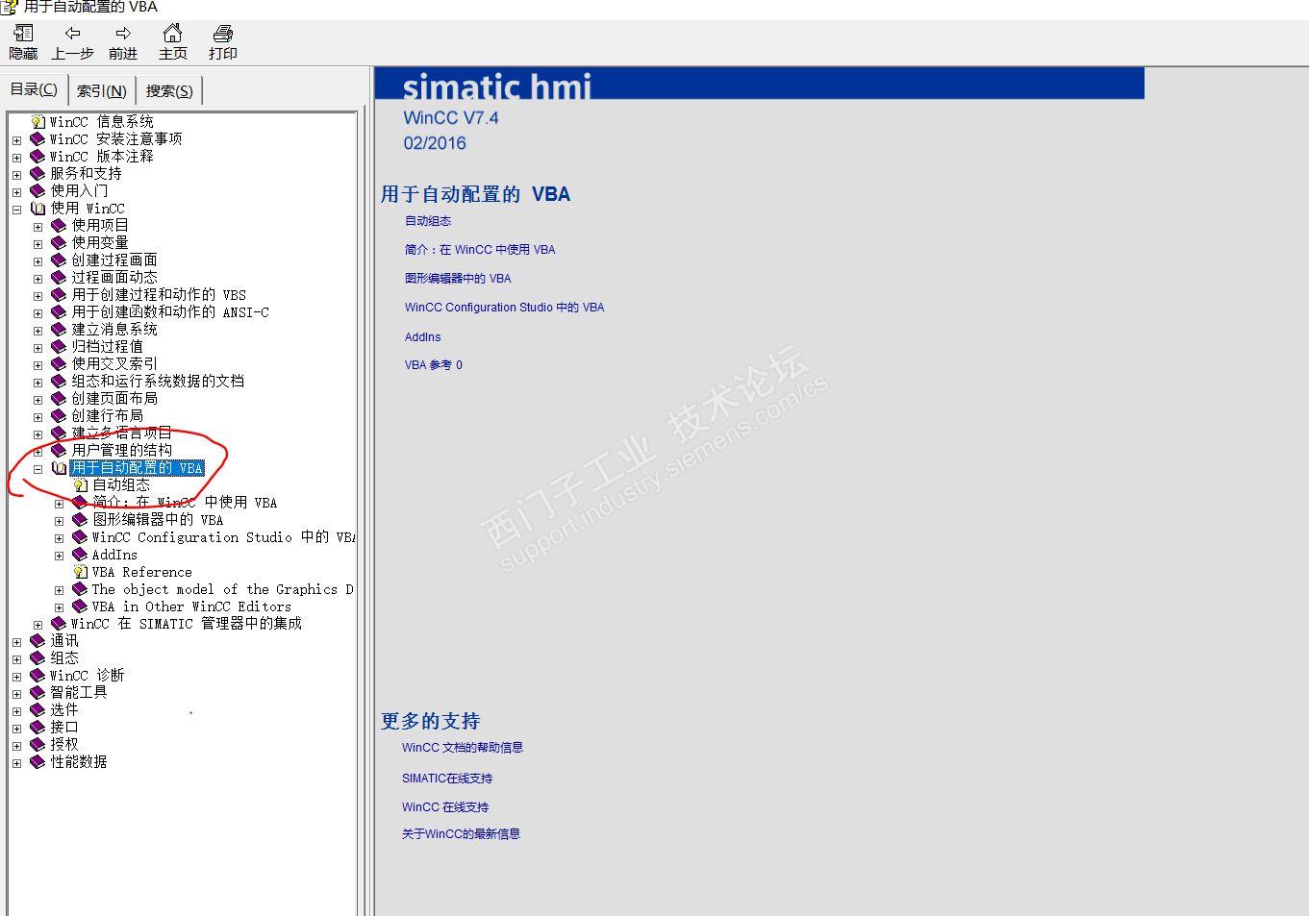The image size is (1309, 916).
Task: Select 用于创建过程和动作的 VBS entry
Action: 159,295
